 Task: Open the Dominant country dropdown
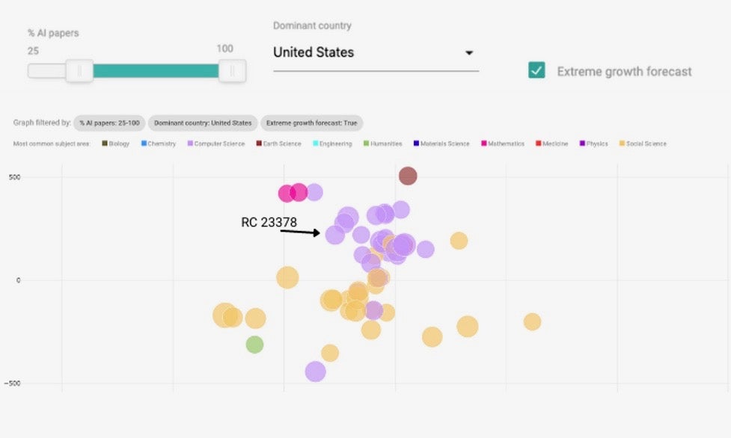coord(469,53)
